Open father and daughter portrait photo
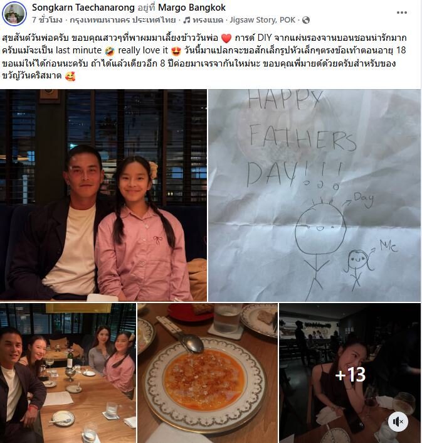This screenshot has height=443, width=422. tap(103, 195)
